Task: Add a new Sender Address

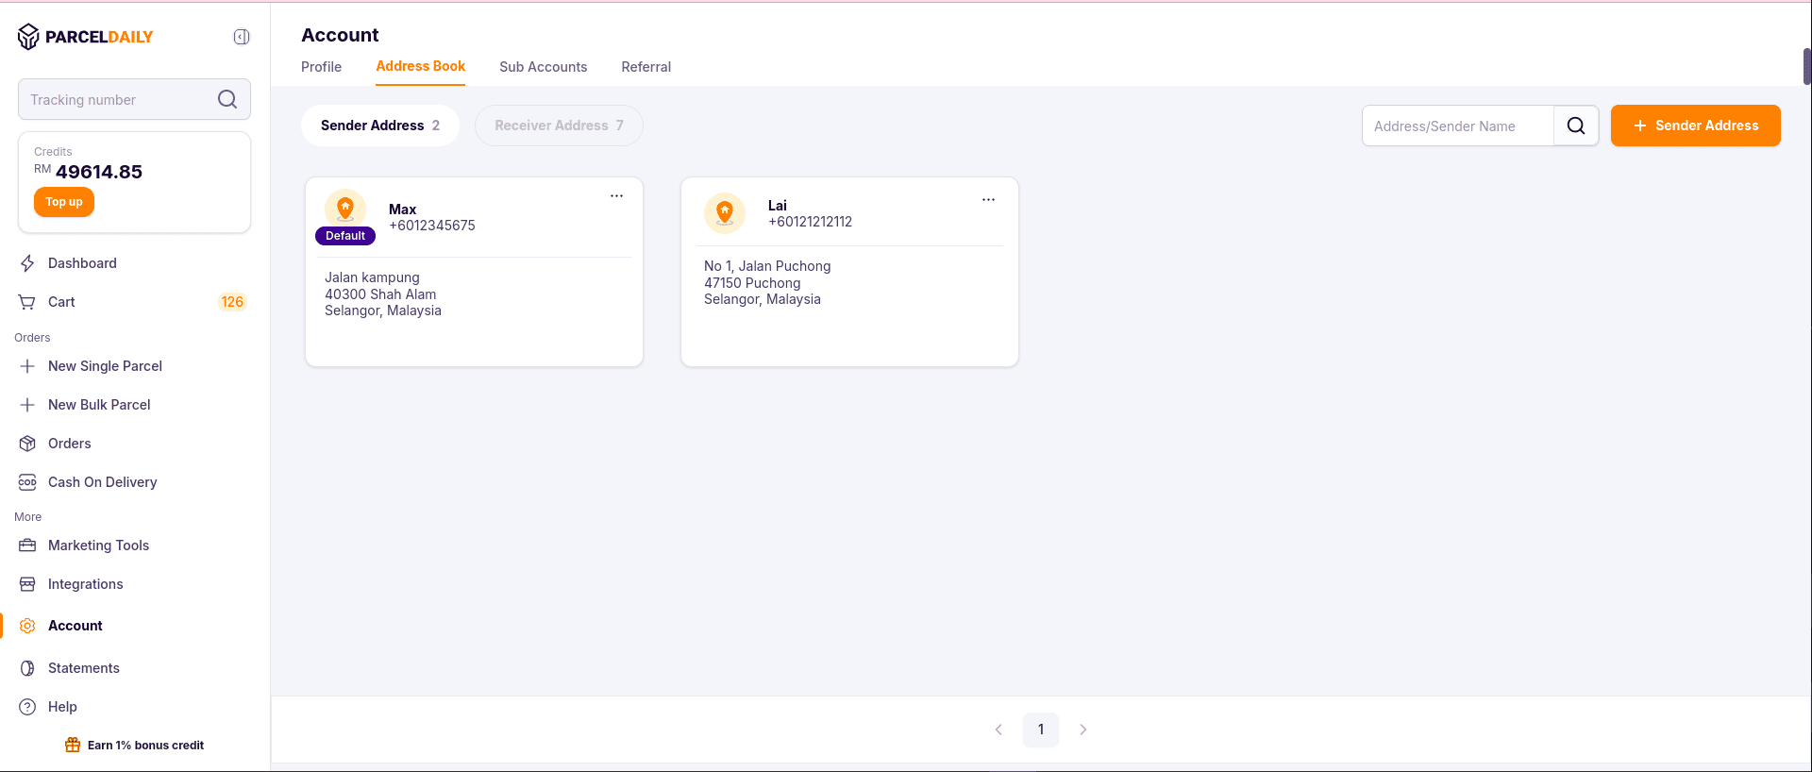Action: 1696,126
